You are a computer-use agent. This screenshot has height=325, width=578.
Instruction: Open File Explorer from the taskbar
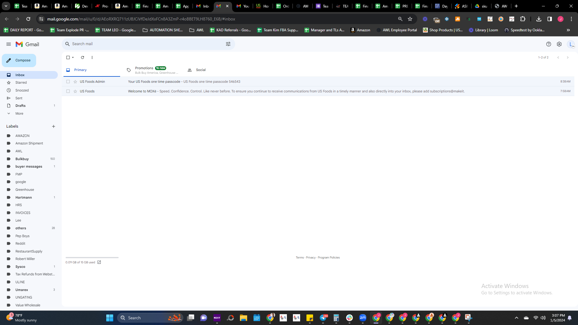click(x=244, y=318)
